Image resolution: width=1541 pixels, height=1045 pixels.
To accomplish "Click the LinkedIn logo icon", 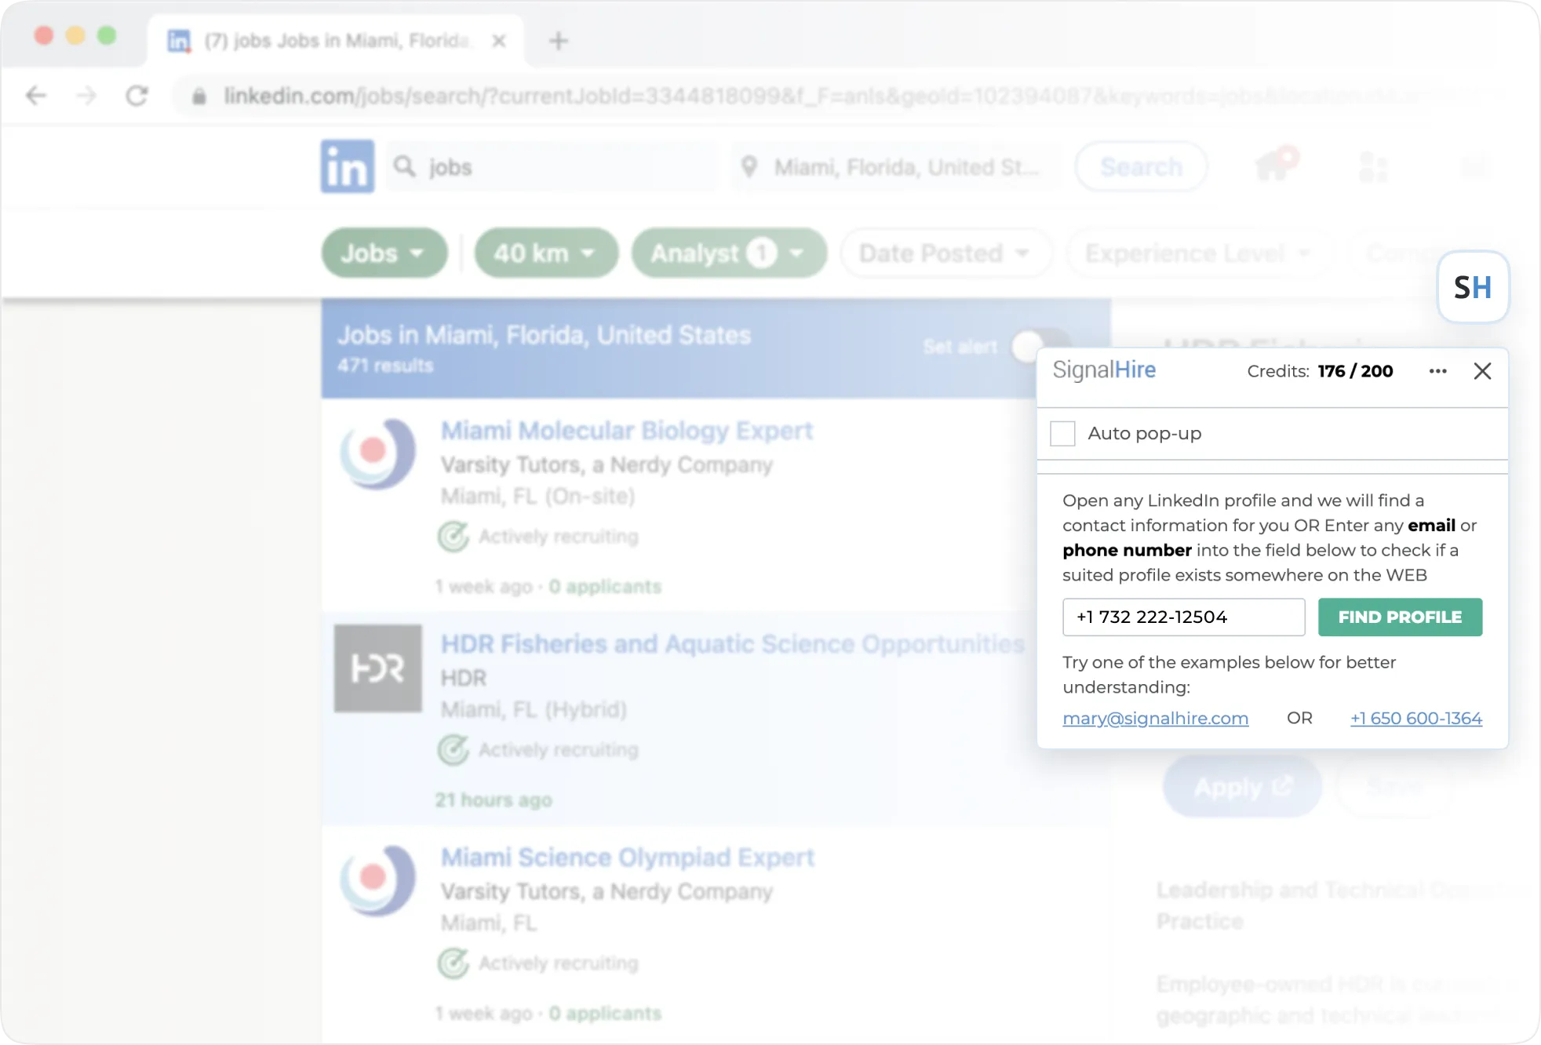I will (347, 166).
